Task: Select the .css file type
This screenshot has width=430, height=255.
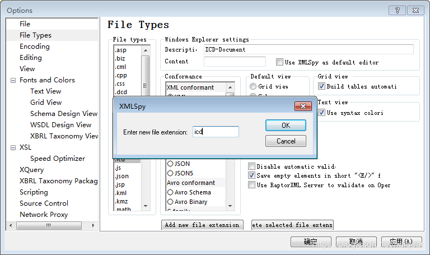Action: point(120,84)
